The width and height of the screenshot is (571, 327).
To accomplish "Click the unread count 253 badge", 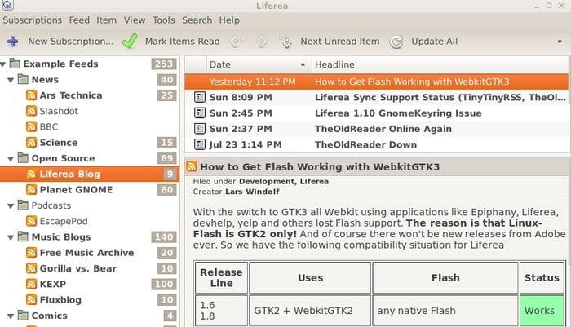I will tap(164, 64).
